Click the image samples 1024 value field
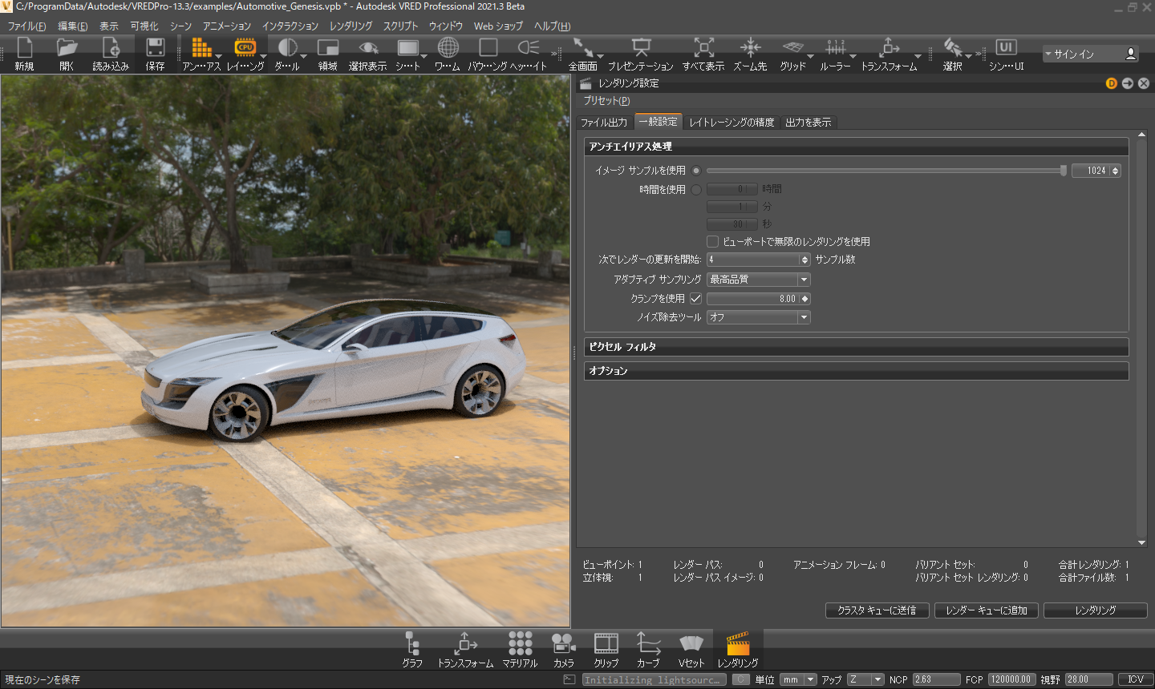This screenshot has width=1155, height=689. pos(1096,171)
